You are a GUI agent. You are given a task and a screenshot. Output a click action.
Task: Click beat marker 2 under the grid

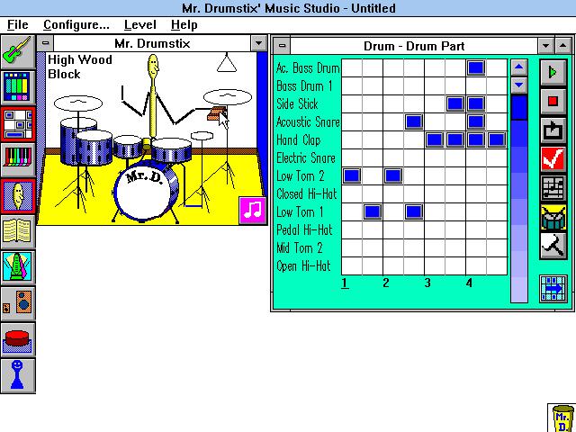pos(386,283)
